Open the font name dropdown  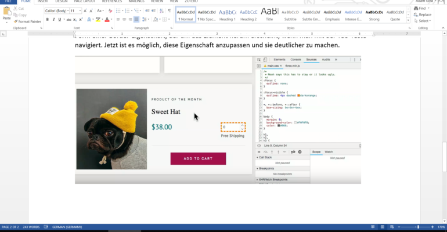(68, 11)
